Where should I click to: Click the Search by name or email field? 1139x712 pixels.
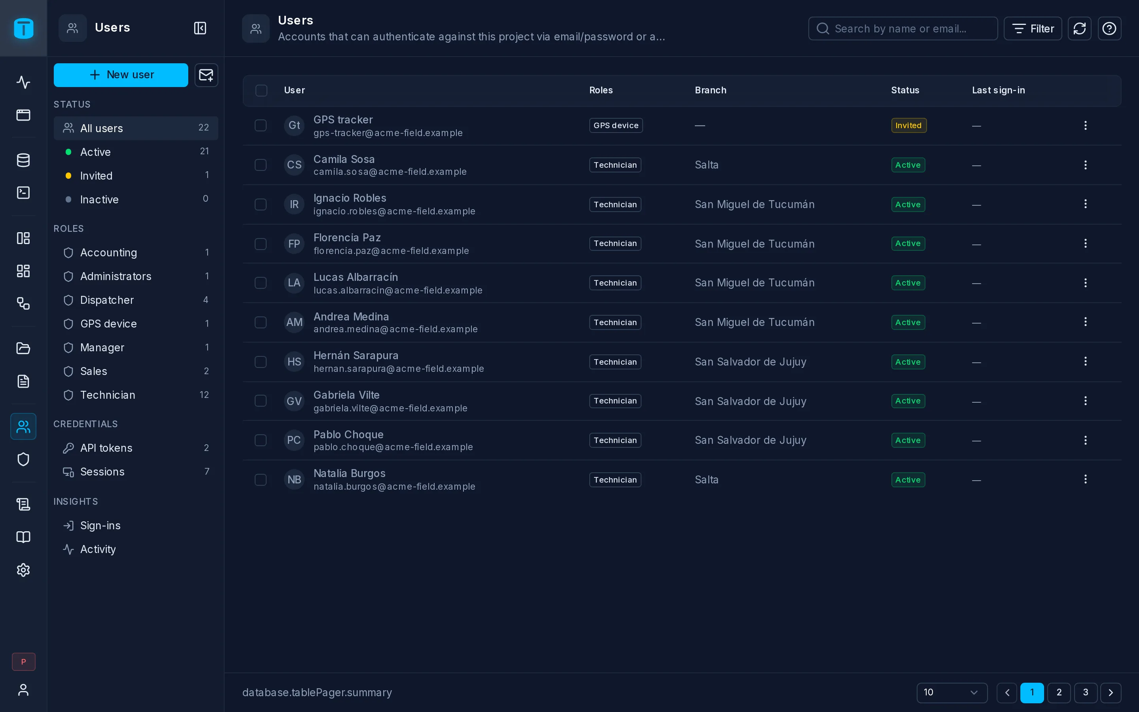pos(903,29)
